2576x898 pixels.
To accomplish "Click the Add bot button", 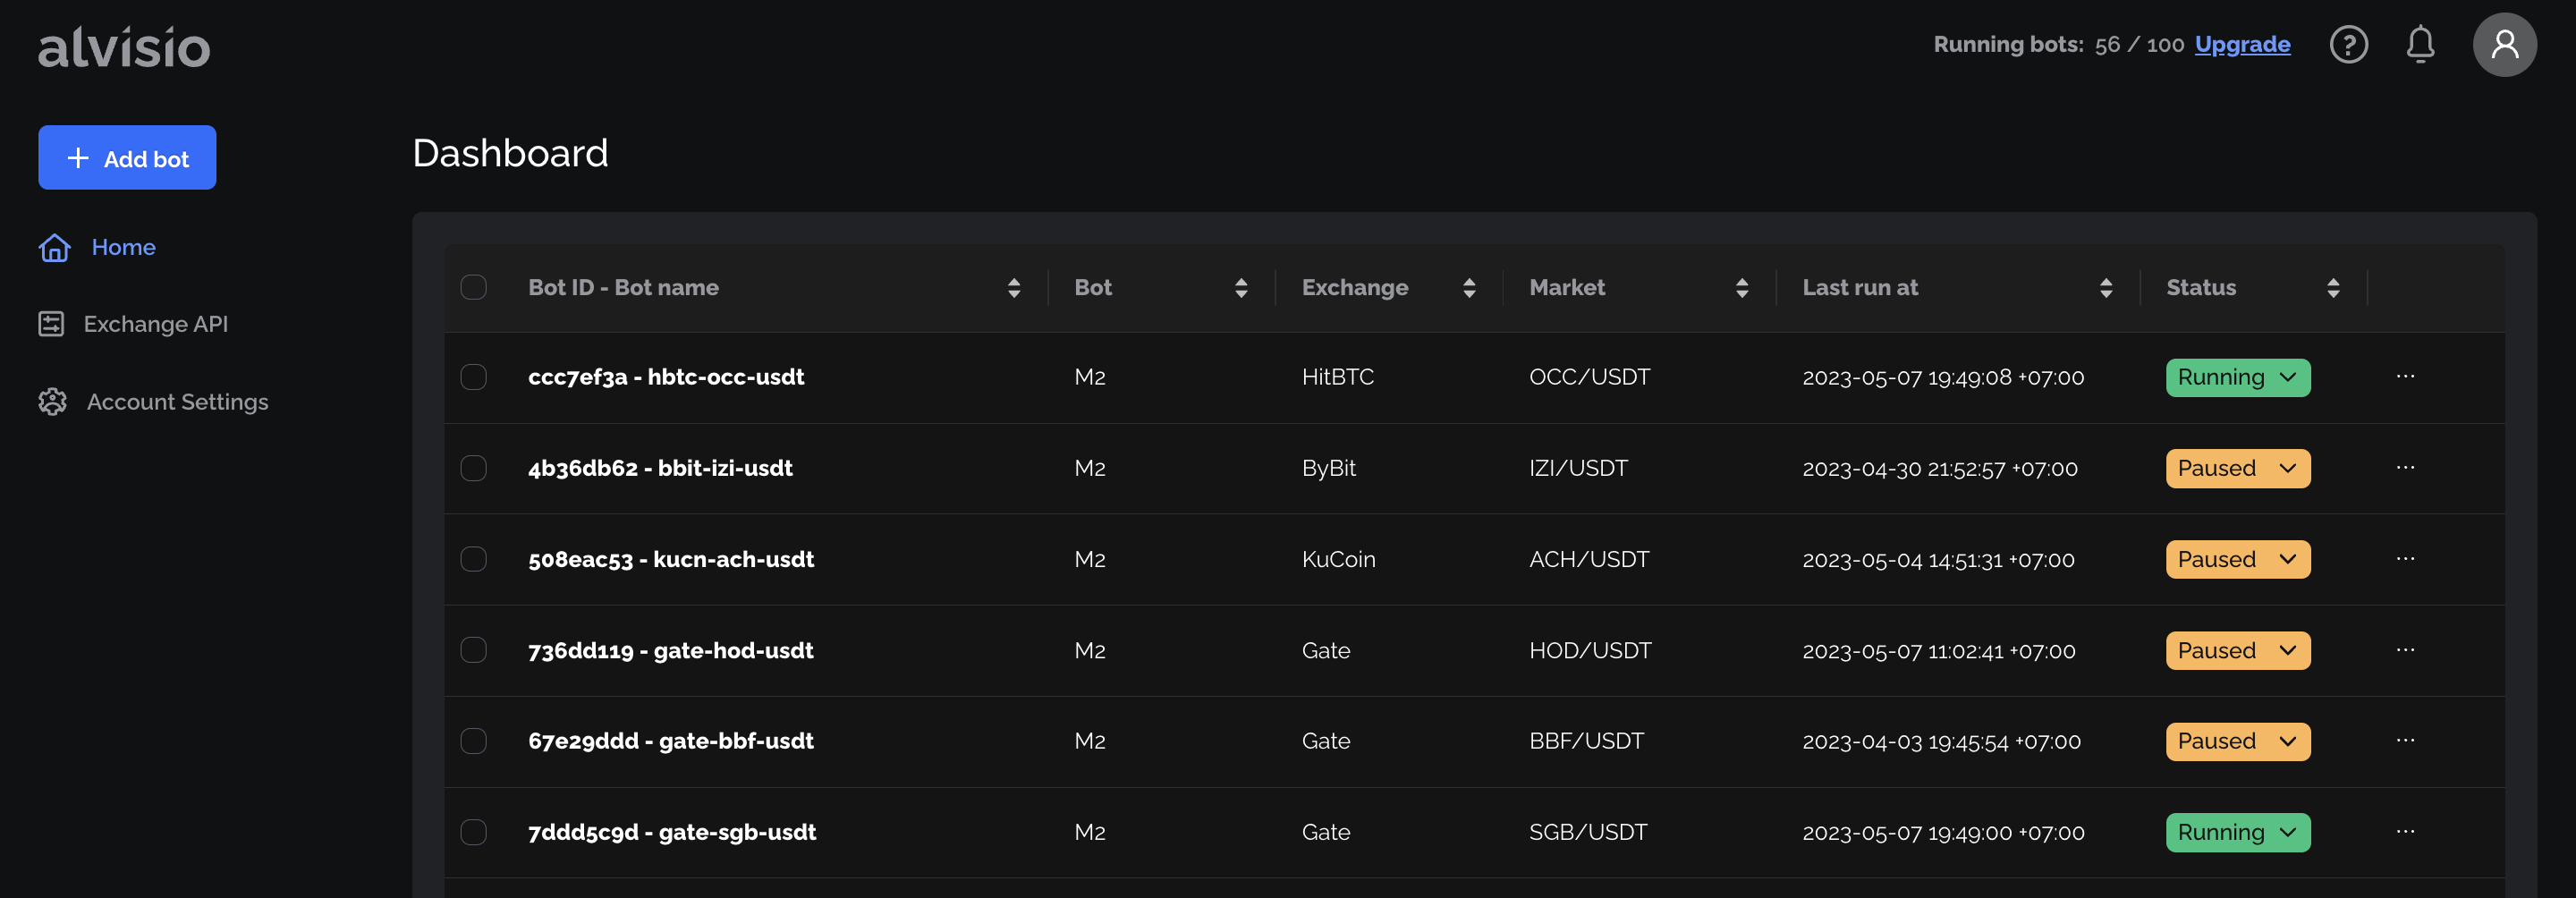I will 127,158.
